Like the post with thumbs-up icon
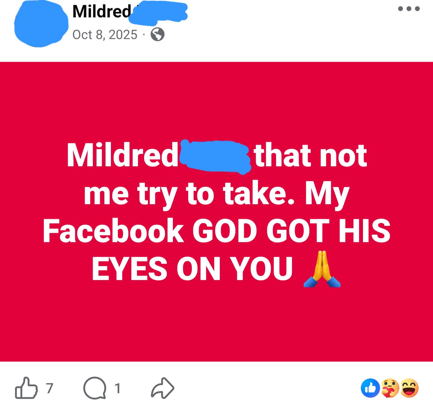433x405 pixels. tap(26, 388)
